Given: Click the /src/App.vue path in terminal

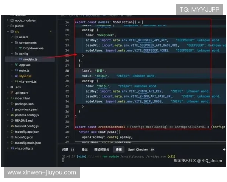Looking at the screenshot, I should pos(156,157).
